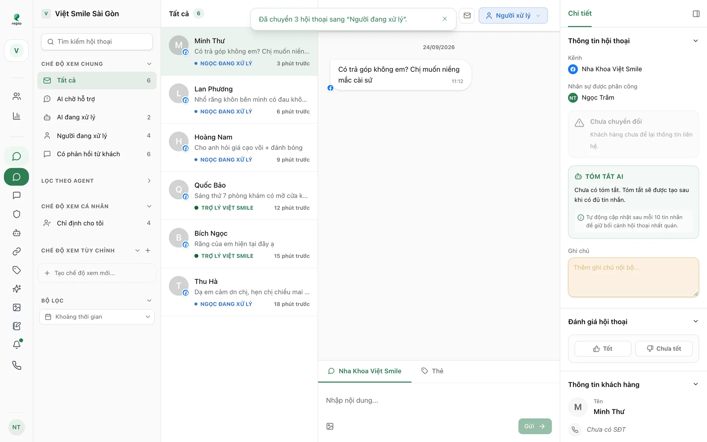Rate conversation as Tốt
Viewport: 707px width, 442px height.
[602, 349]
